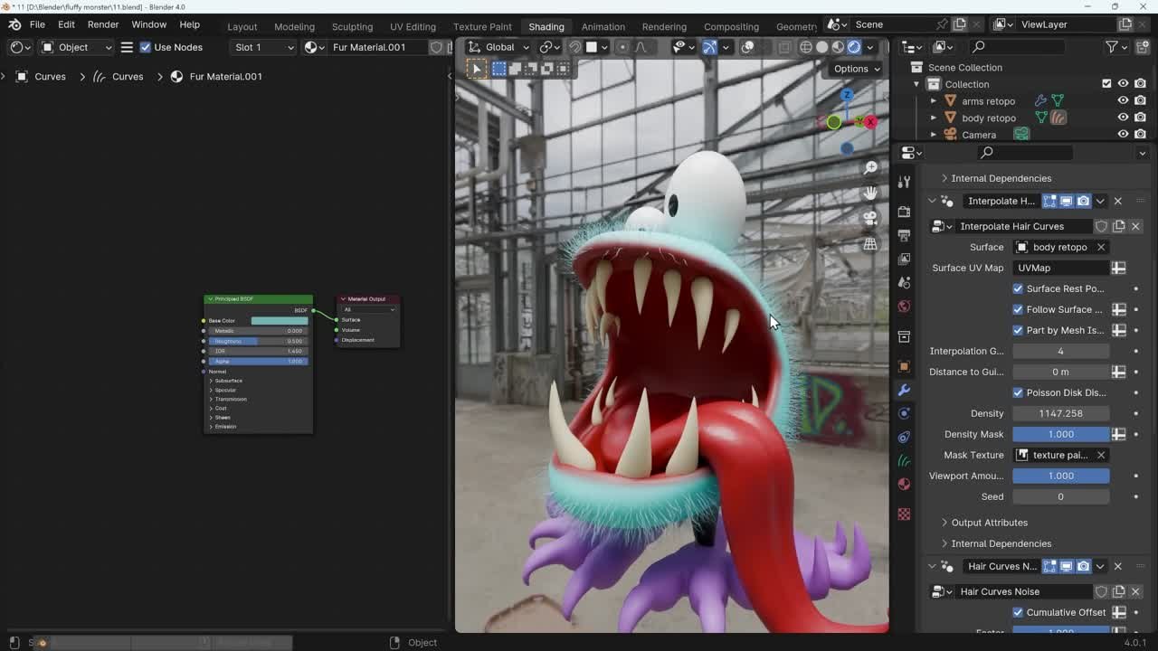The image size is (1158, 651).
Task: Expand the Output Attributes section
Action: (x=989, y=523)
